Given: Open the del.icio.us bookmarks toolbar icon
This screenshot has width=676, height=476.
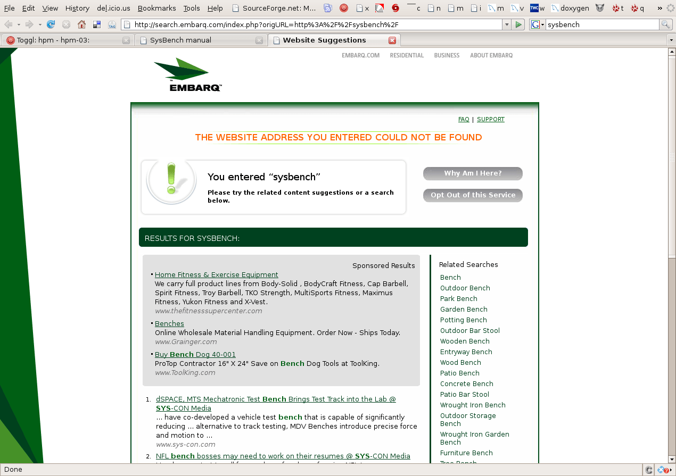Looking at the screenshot, I should (x=97, y=24).
